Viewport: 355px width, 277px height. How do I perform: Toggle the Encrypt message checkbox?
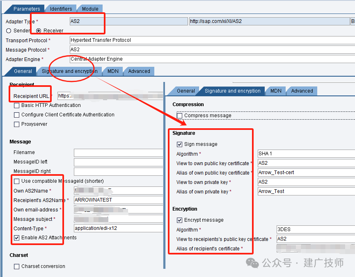(x=179, y=220)
